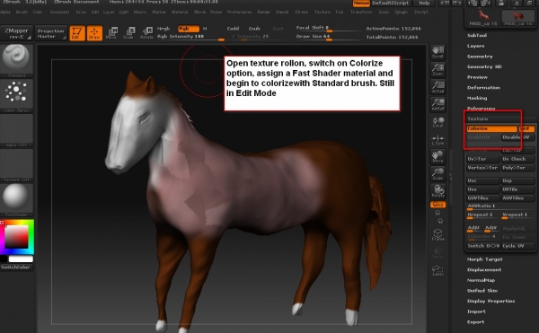Toggle the Colorize option
This screenshot has height=333, width=539.
click(492, 128)
